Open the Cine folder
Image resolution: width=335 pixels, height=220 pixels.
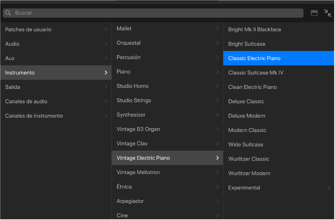pos(167,215)
